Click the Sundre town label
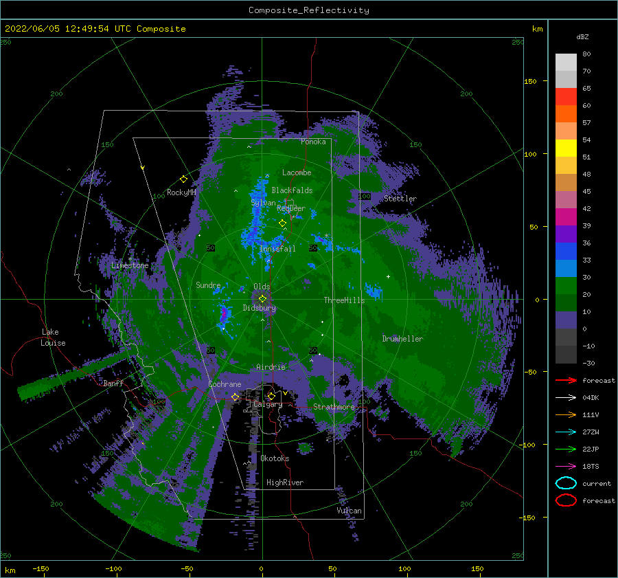This screenshot has width=618, height=578. [x=208, y=285]
